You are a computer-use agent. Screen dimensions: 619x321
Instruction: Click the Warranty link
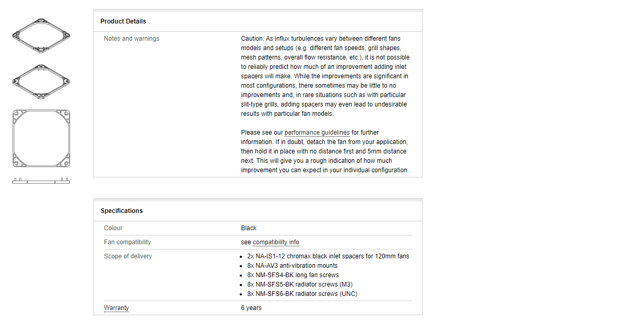[116, 308]
